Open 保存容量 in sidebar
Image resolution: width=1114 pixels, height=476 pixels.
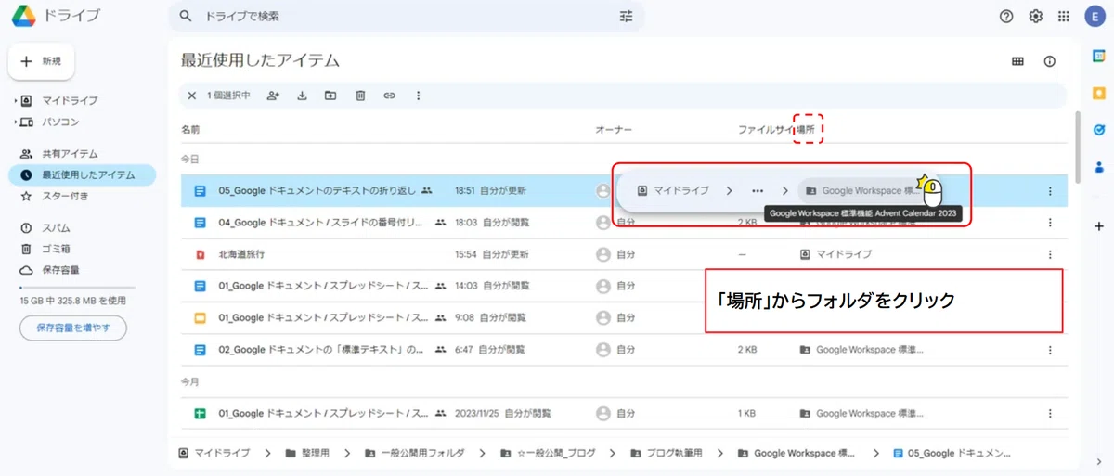point(60,270)
